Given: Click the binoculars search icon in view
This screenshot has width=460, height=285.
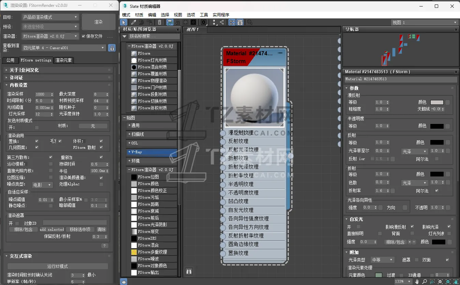Looking at the screenshot, I should 189,272.
